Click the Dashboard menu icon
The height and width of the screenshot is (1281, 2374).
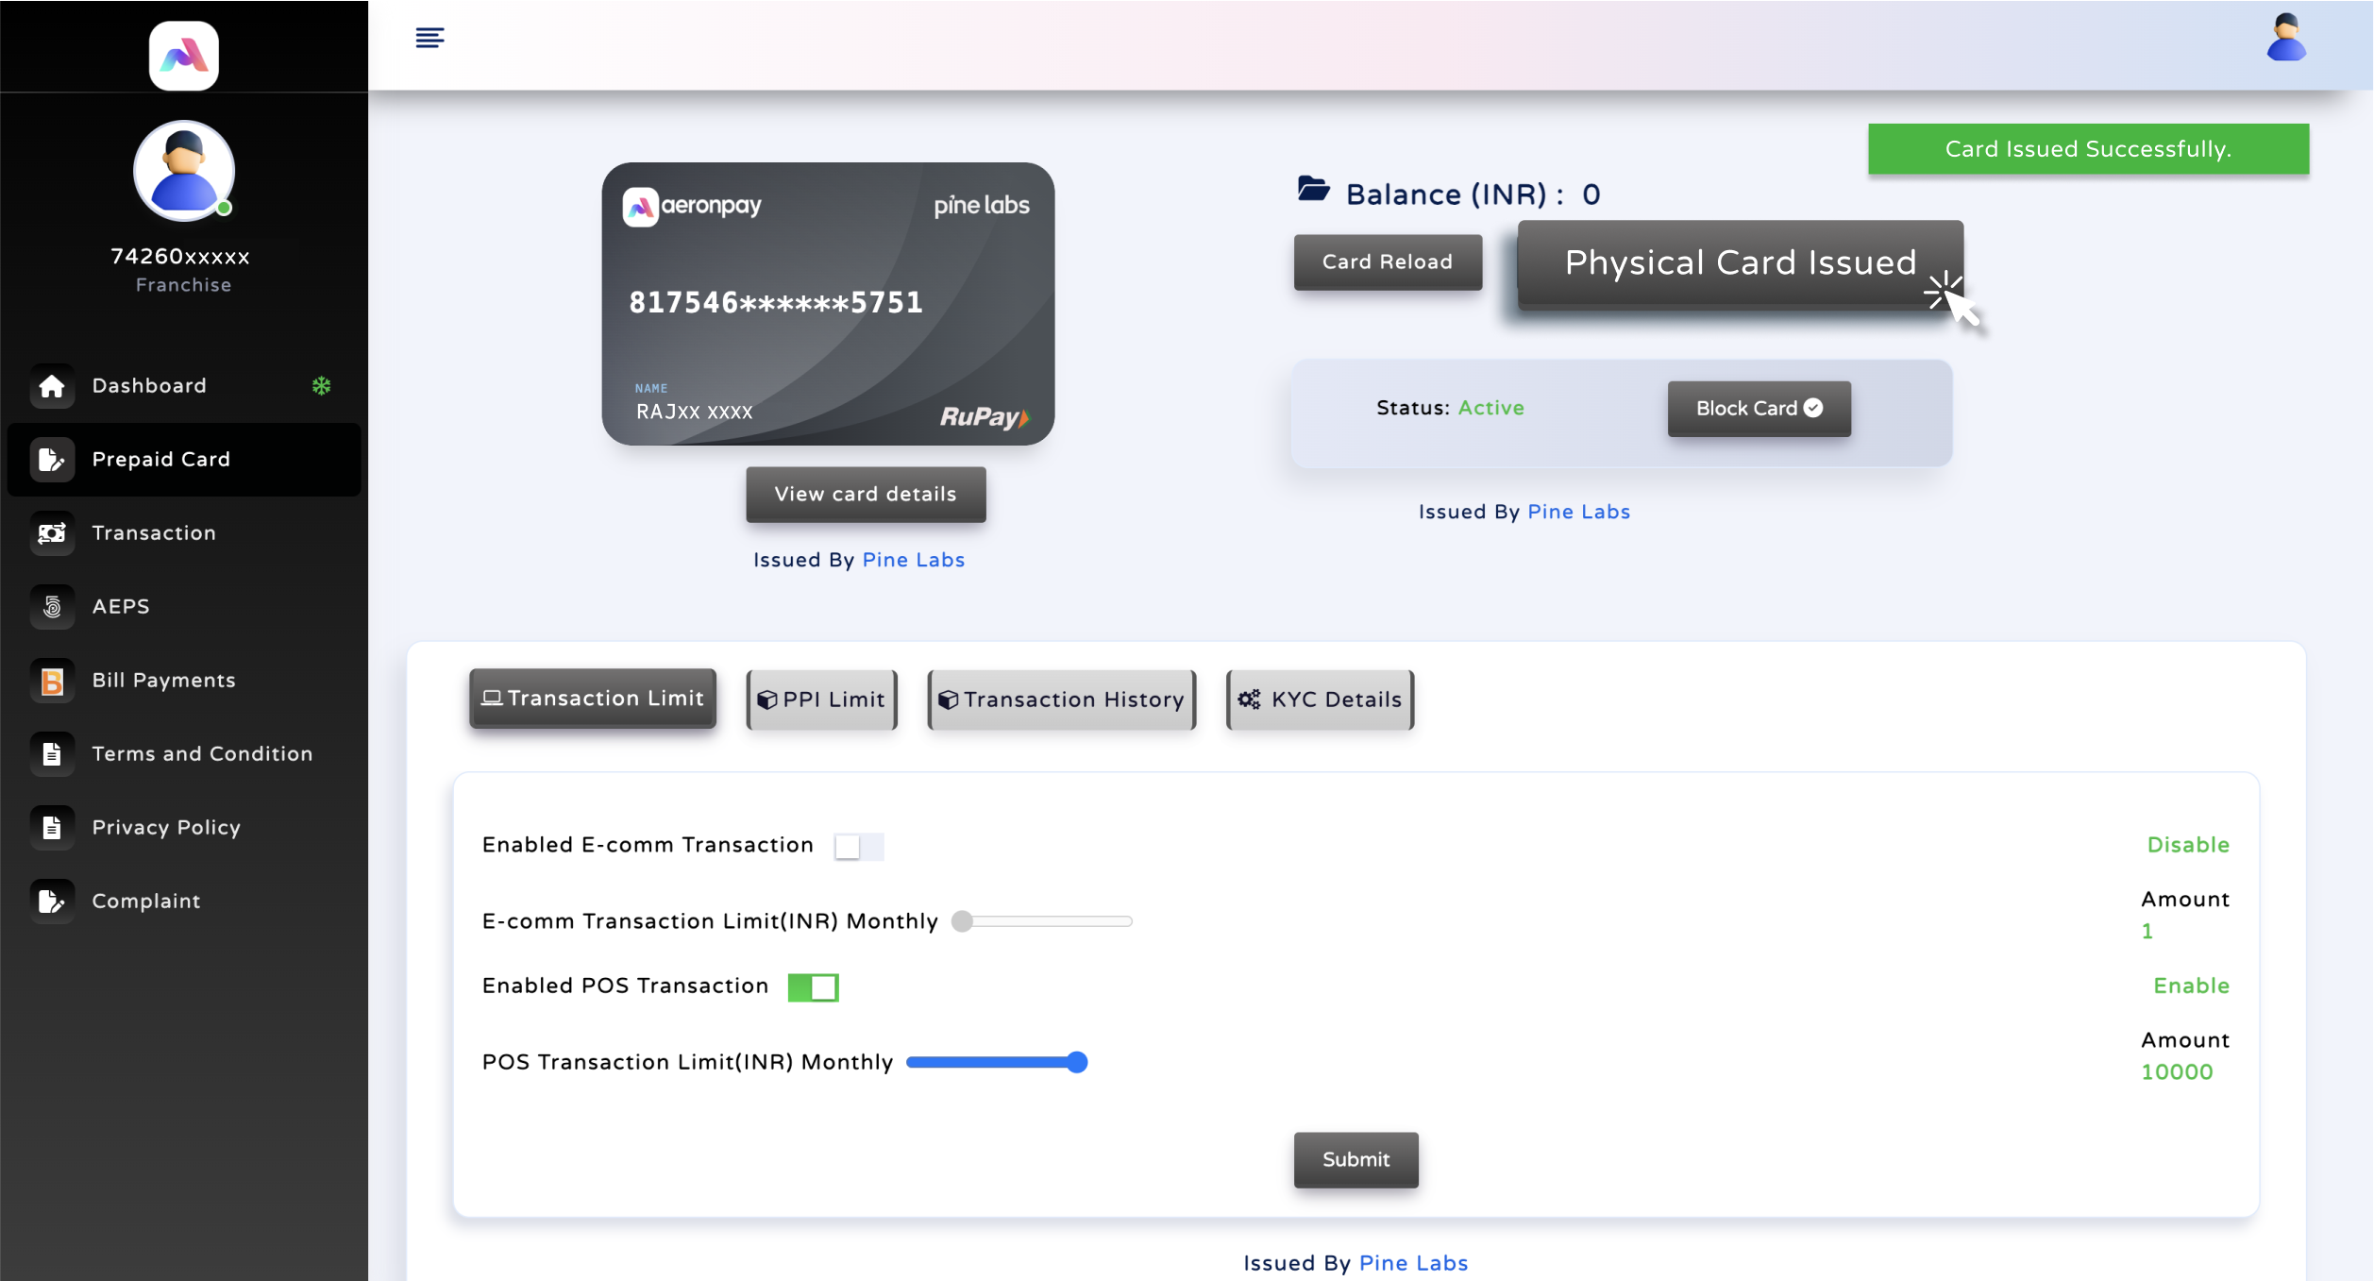pos(52,385)
